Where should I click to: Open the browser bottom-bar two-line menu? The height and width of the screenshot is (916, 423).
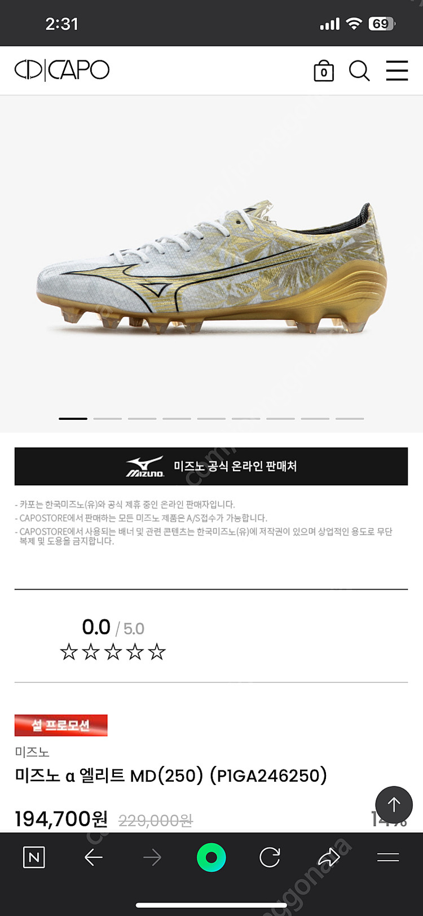tap(388, 858)
